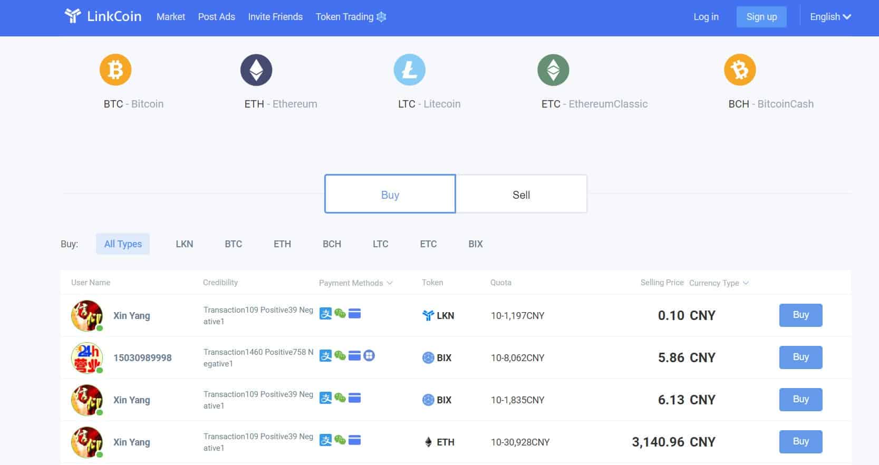Click the Sign up button
Image resolution: width=879 pixels, height=465 pixels.
point(761,17)
